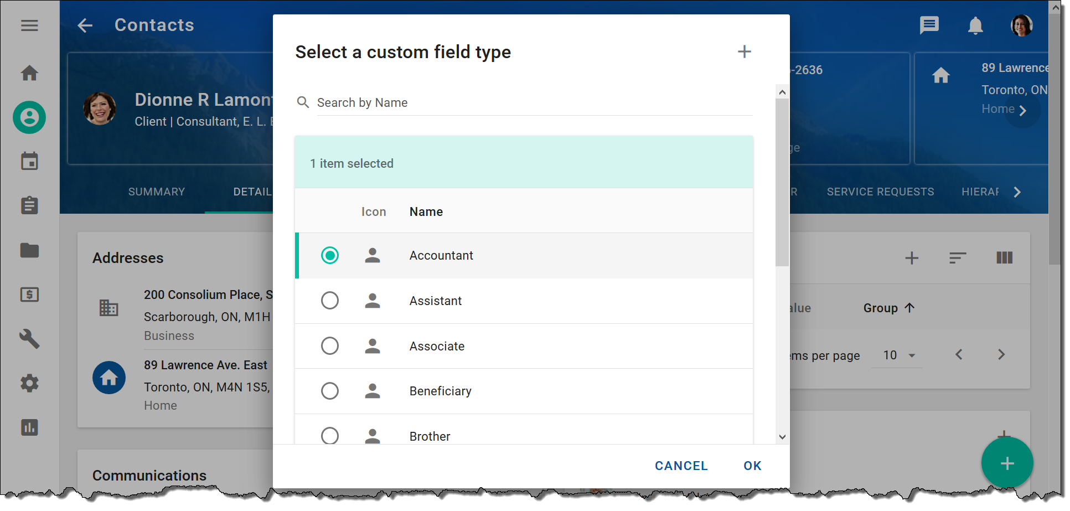Choose the Brother option

[x=330, y=436]
